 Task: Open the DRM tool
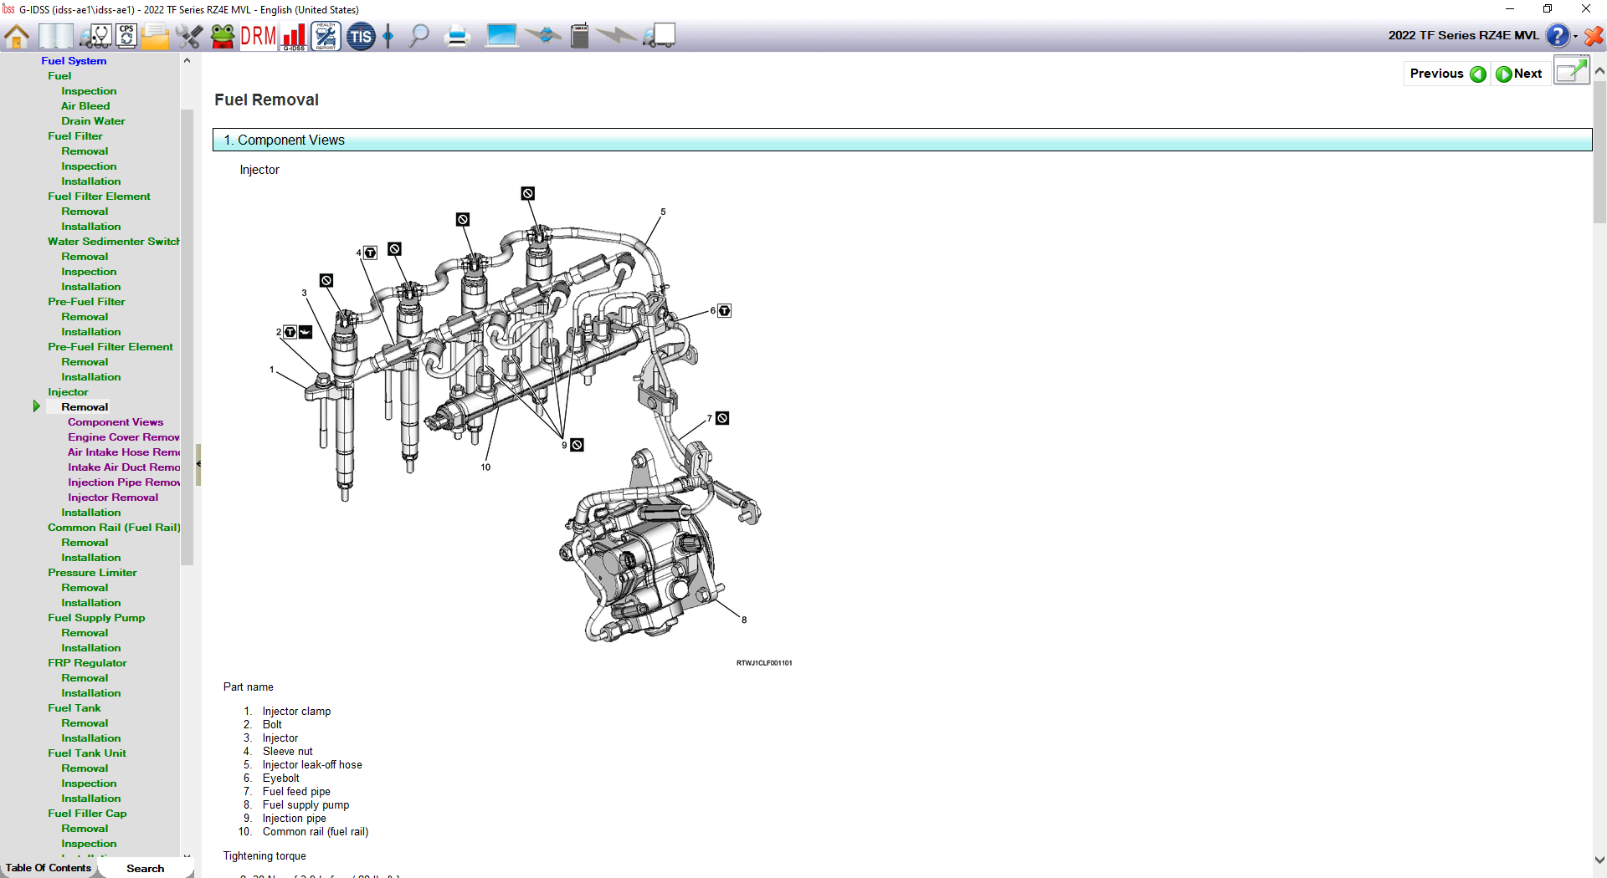258,36
